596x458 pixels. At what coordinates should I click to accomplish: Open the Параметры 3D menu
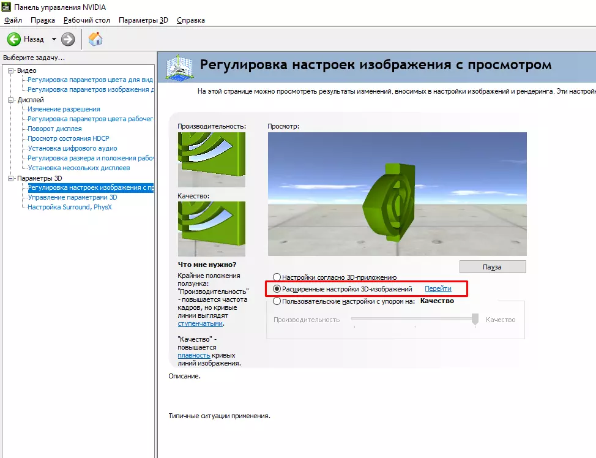pos(143,20)
